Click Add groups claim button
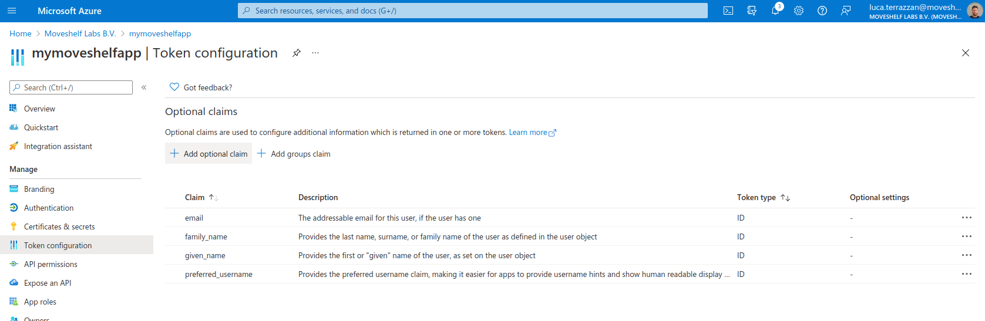Screen dimensions: 985x321 [x=294, y=154]
